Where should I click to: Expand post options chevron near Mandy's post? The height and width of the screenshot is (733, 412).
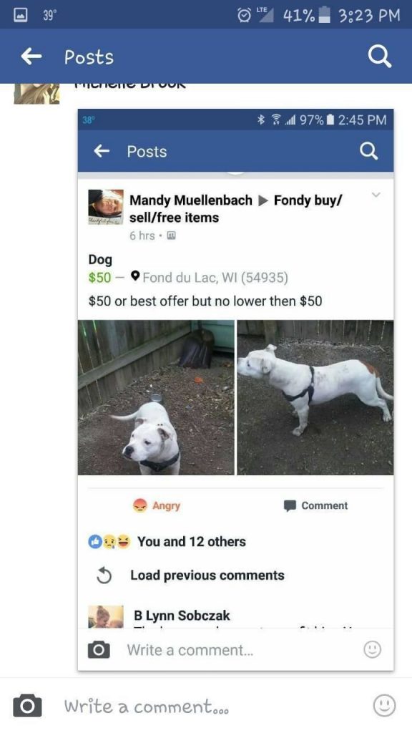[376, 195]
